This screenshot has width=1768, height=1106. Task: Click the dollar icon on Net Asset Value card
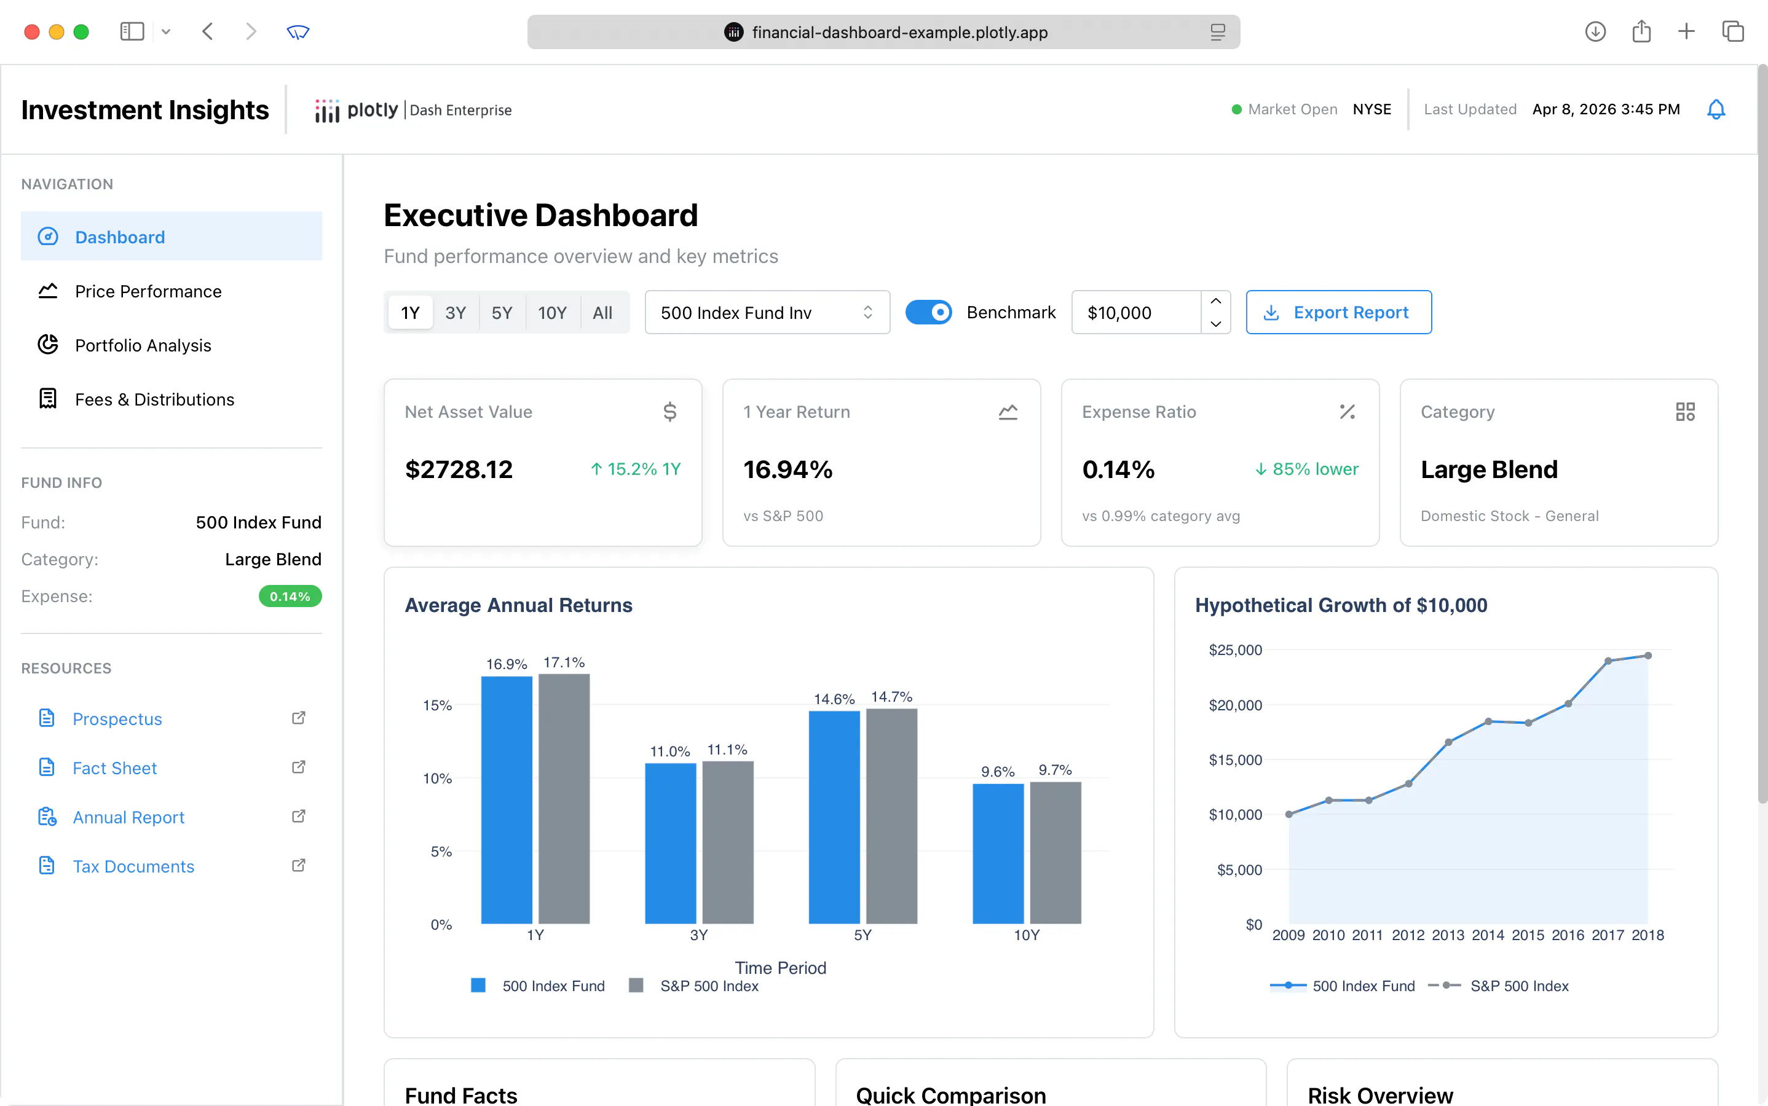pos(669,412)
